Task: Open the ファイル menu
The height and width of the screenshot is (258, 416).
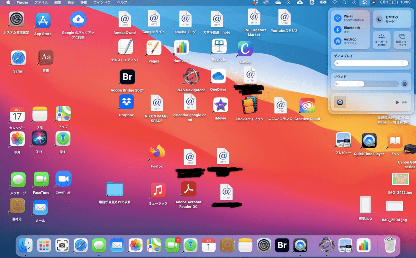Action: pyautogui.click(x=41, y=2)
